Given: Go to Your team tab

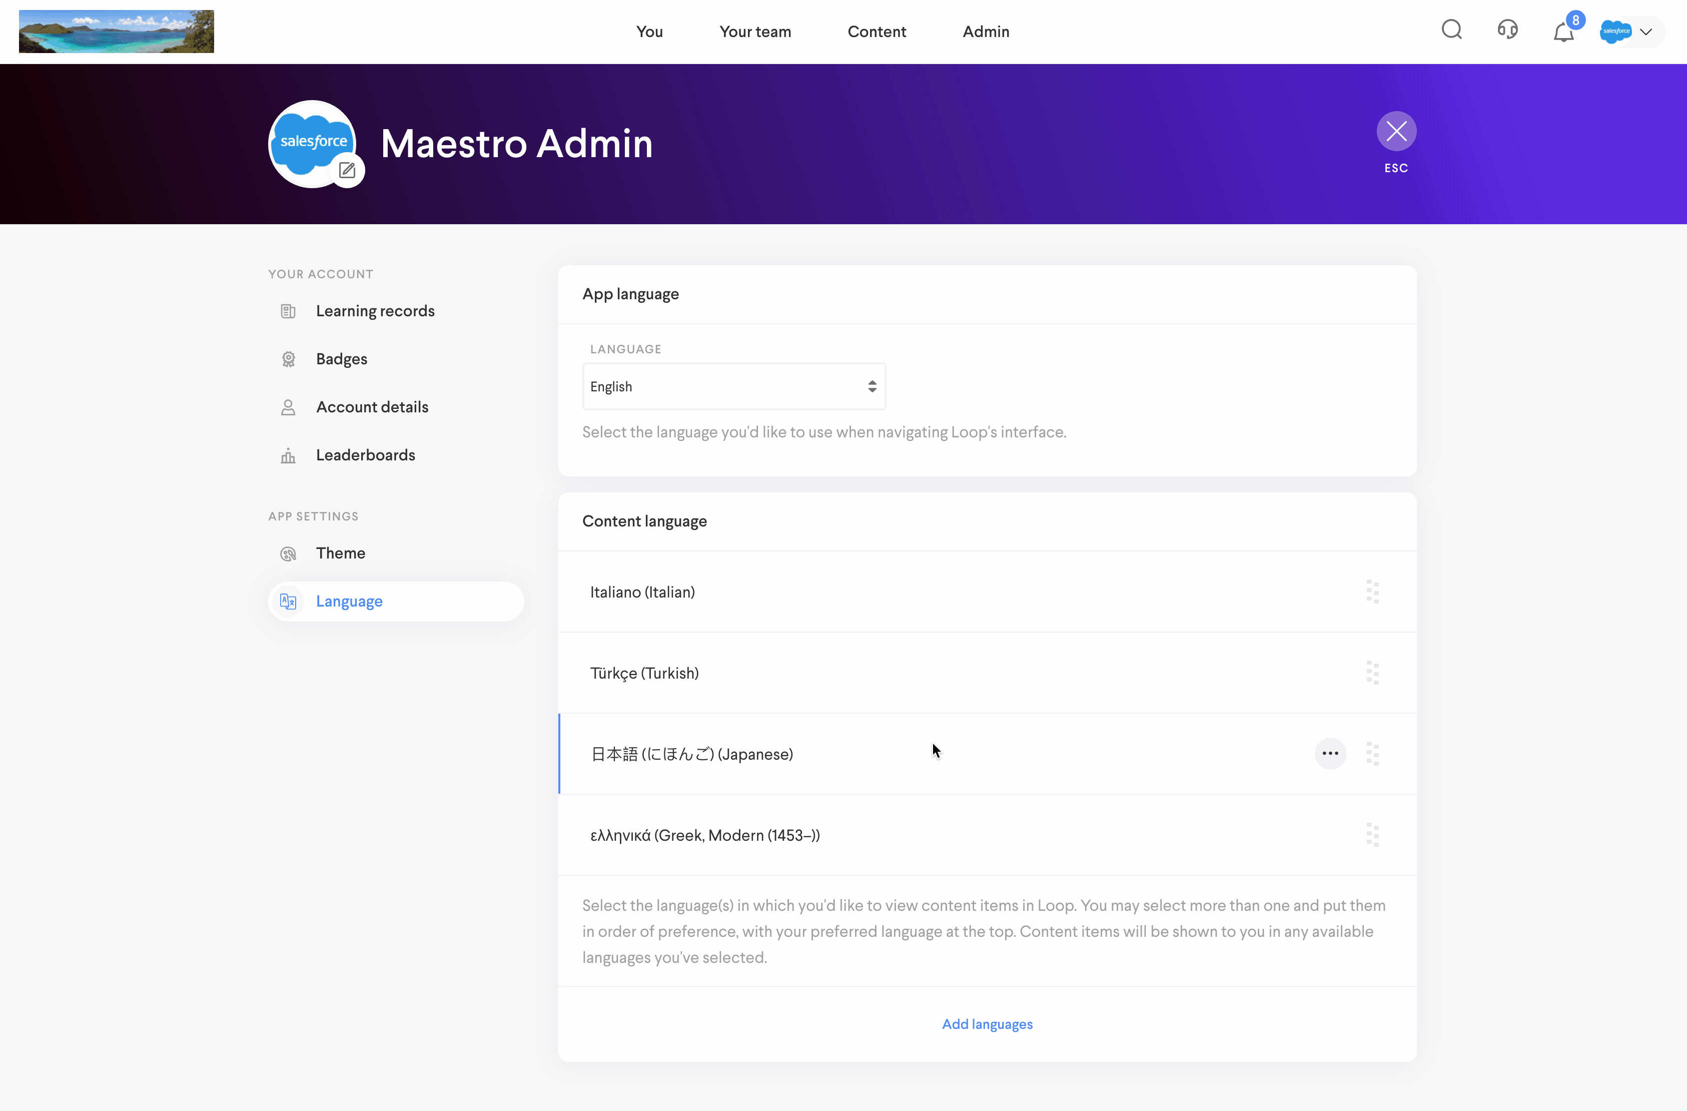Looking at the screenshot, I should [x=755, y=32].
